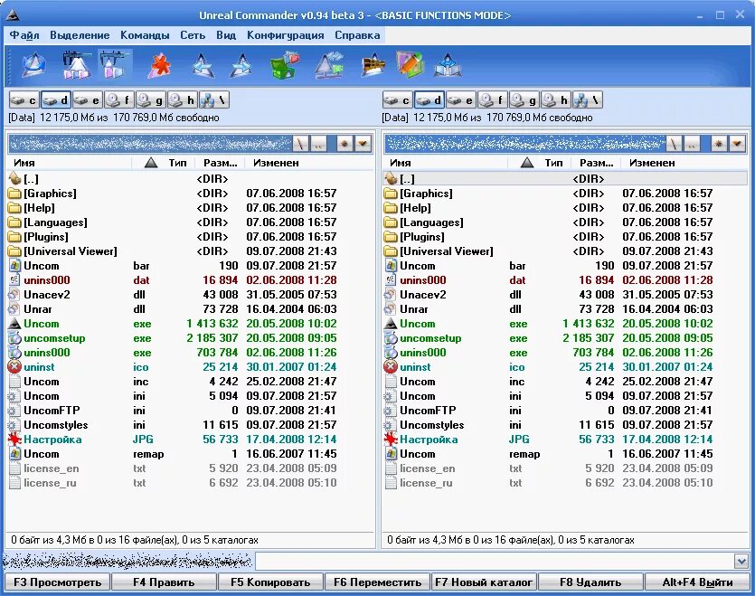Click the right panel path bar
Screen dimensions: 755x596
click(524, 144)
